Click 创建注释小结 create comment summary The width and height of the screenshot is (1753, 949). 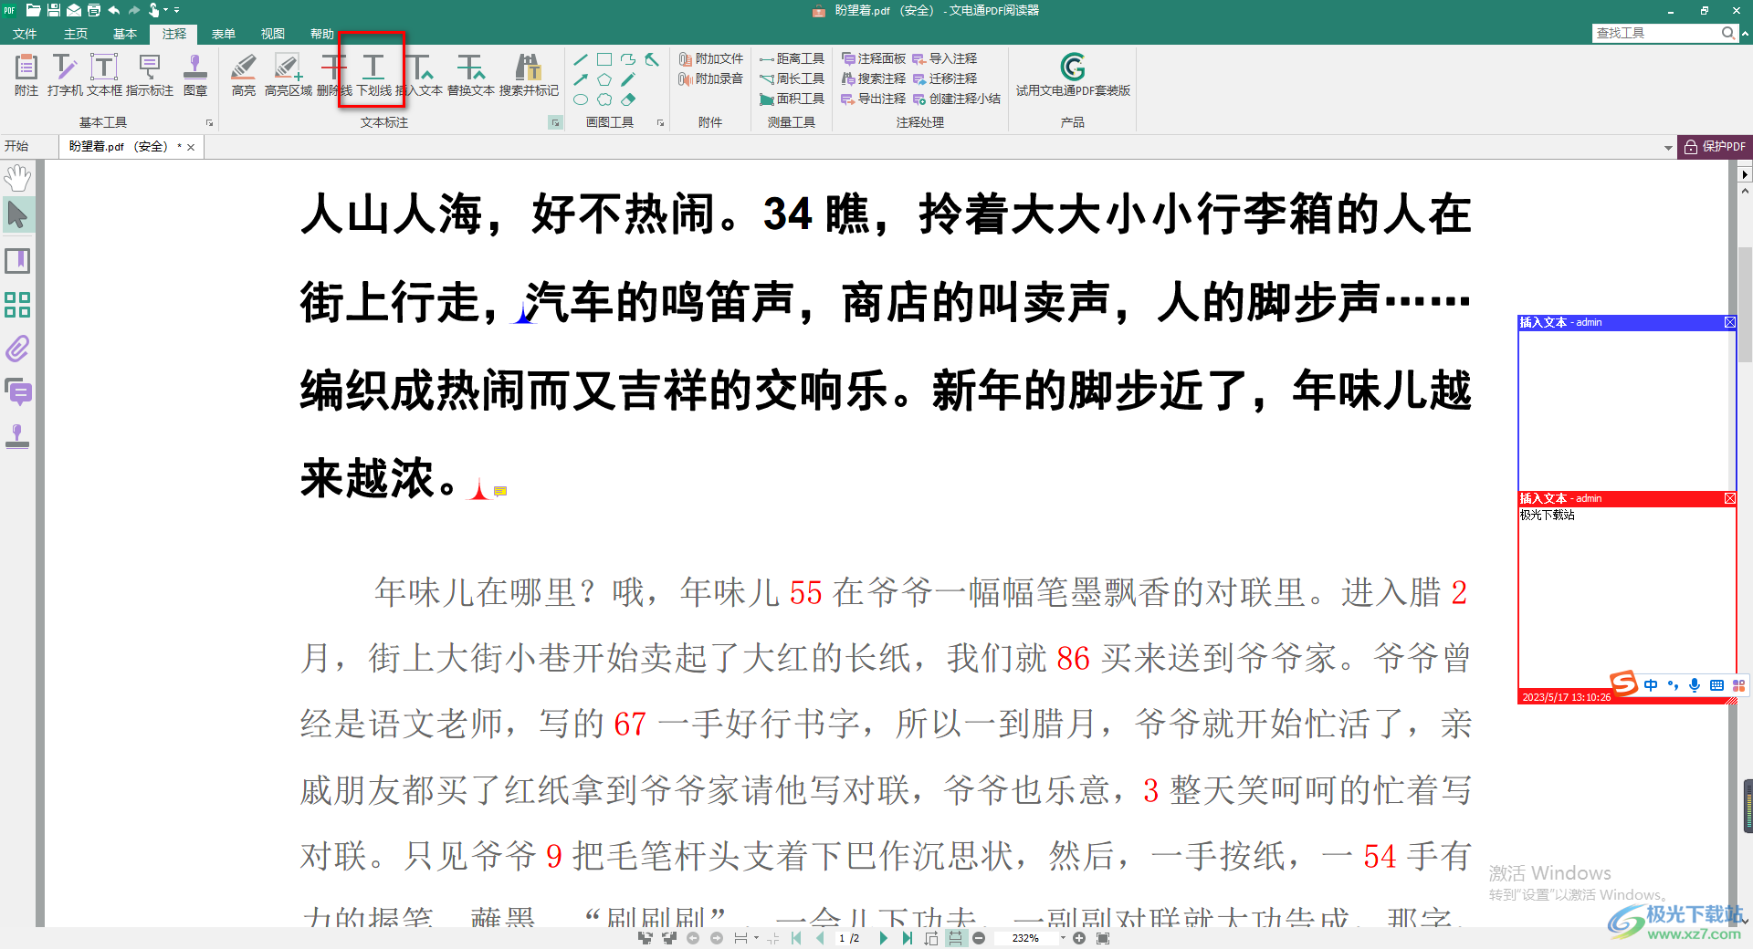956,99
